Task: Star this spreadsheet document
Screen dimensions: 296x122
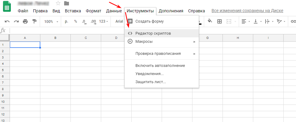Action: pyautogui.click(x=58, y=4)
